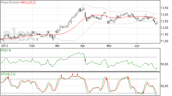Select the 12,00 price axis label
This screenshot has height=96, width=172.
(164, 28)
